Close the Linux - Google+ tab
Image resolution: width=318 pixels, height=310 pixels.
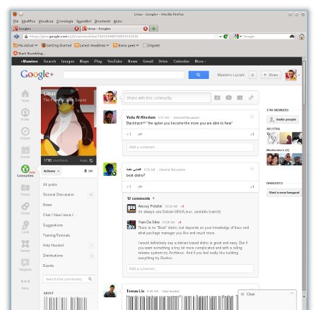(146, 28)
